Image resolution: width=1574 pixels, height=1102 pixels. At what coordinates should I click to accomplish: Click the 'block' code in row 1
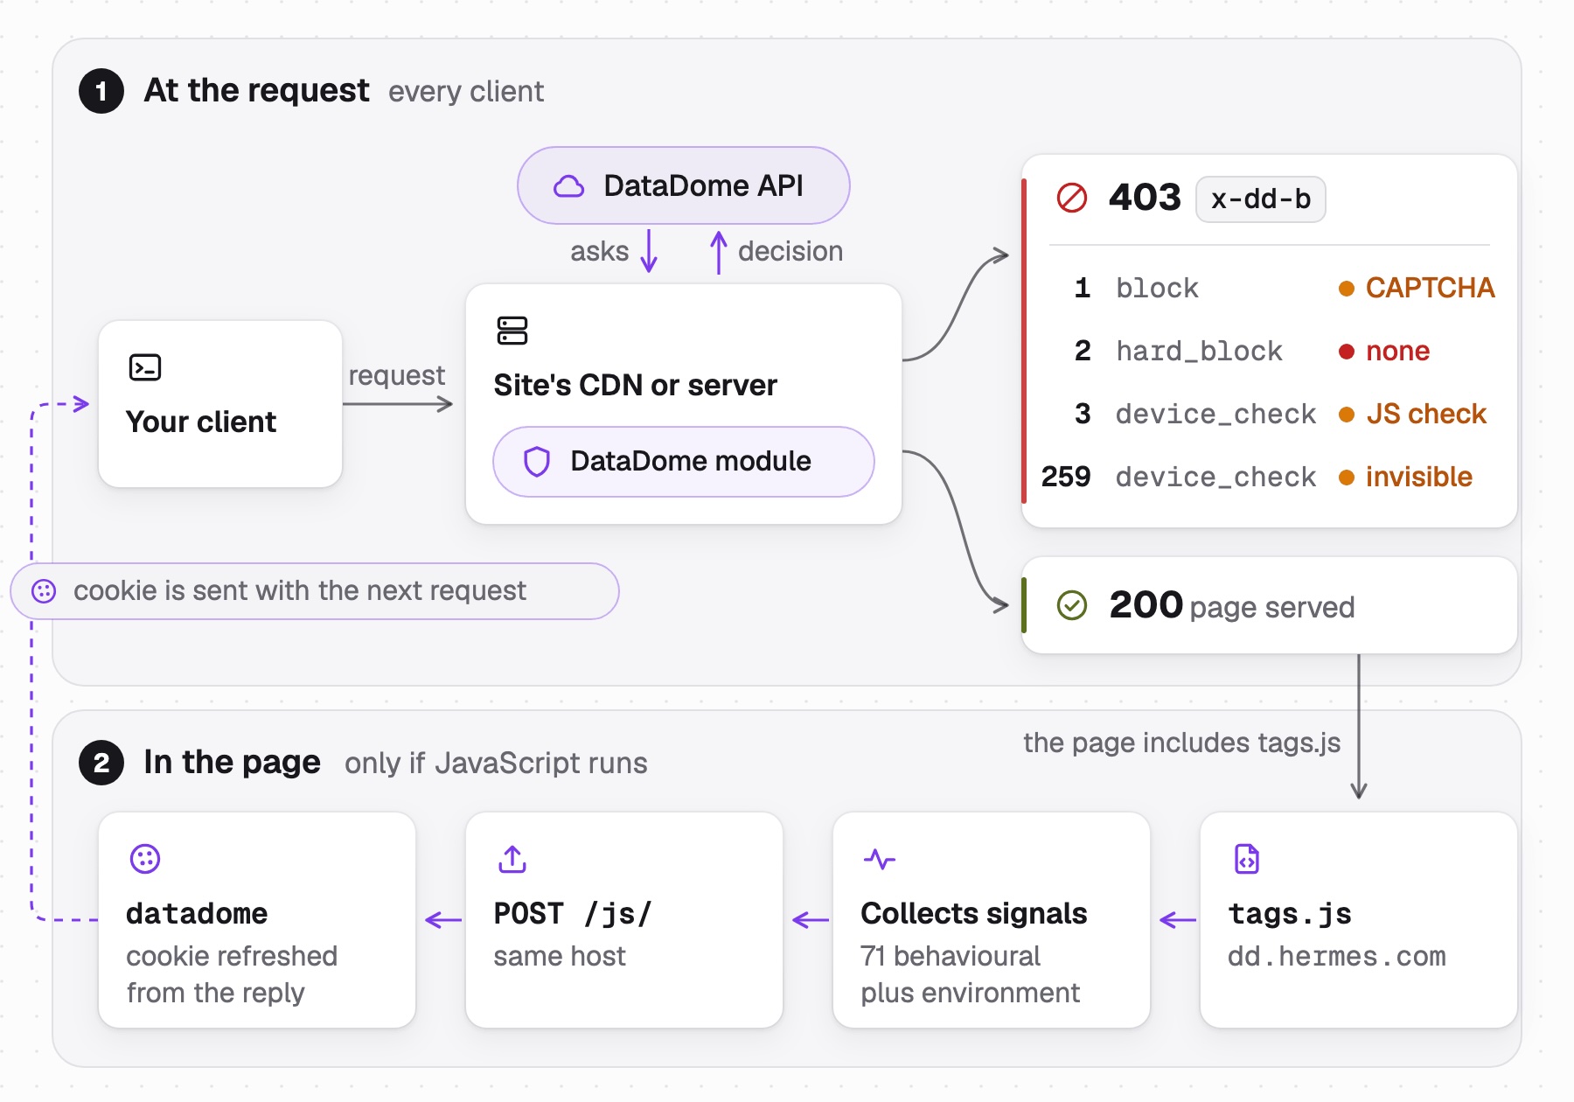(1157, 289)
